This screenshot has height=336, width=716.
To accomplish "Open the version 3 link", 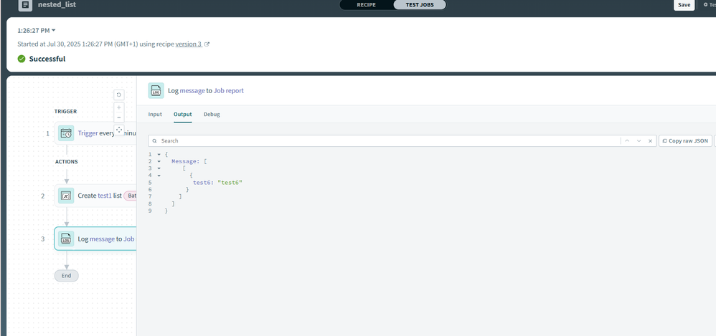I will coord(189,44).
